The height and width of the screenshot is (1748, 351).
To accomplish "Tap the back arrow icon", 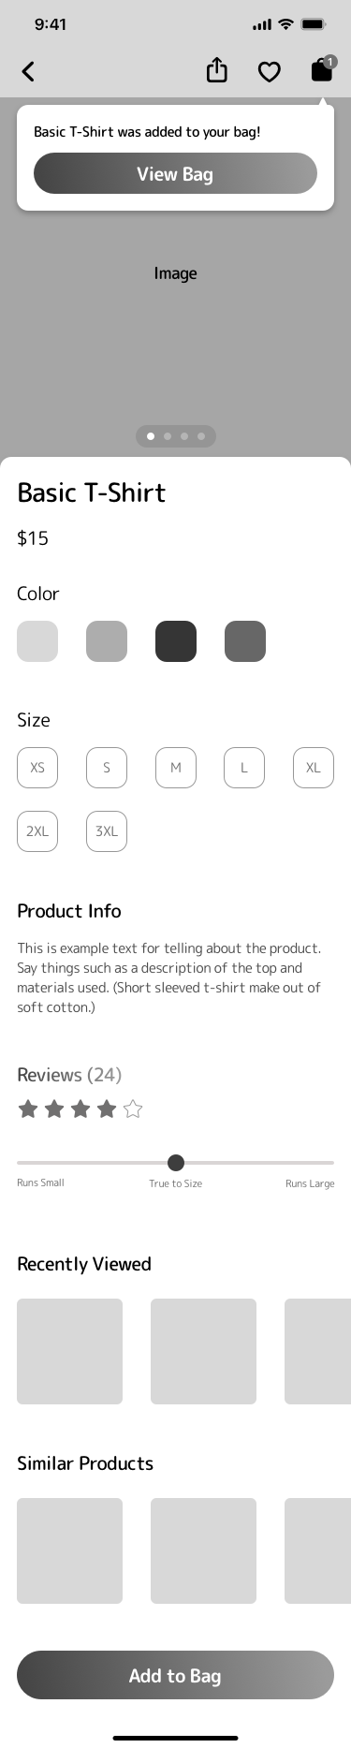I will (x=28, y=71).
